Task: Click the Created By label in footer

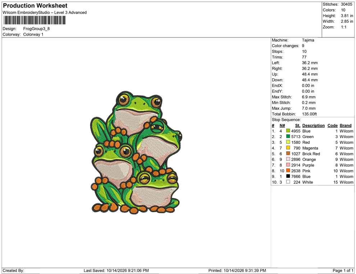Action: (13, 270)
